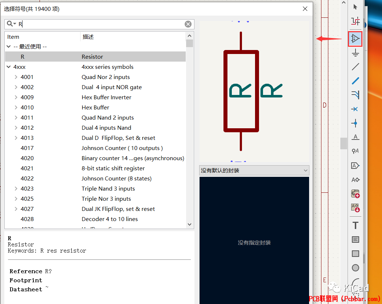Click symbol list scroll-down arrow
Image resolution: width=382 pixels, height=304 pixels.
189,224
